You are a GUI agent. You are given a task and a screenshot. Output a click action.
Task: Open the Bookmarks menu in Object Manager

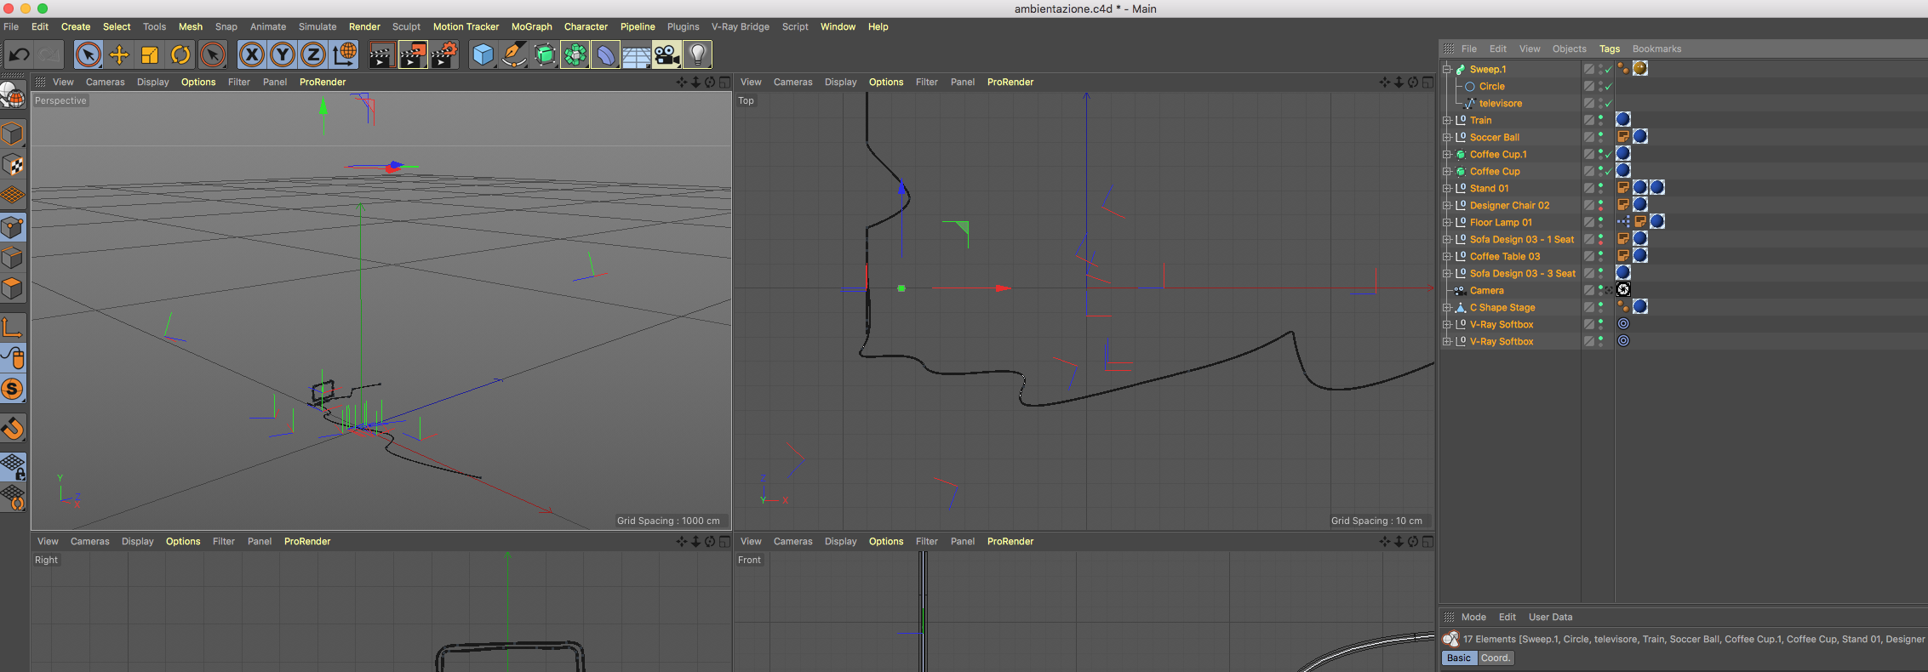tap(1656, 48)
